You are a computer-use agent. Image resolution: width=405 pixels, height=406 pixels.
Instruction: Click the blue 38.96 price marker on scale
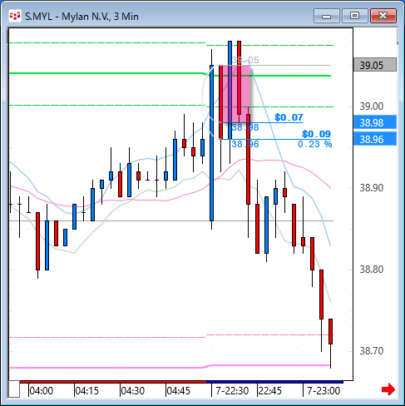[x=375, y=139]
